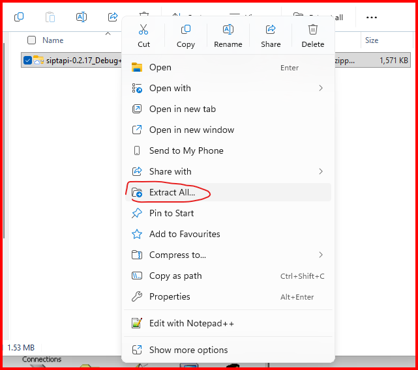Click the Cut scissors icon
This screenshot has width=418, height=370.
[143, 30]
